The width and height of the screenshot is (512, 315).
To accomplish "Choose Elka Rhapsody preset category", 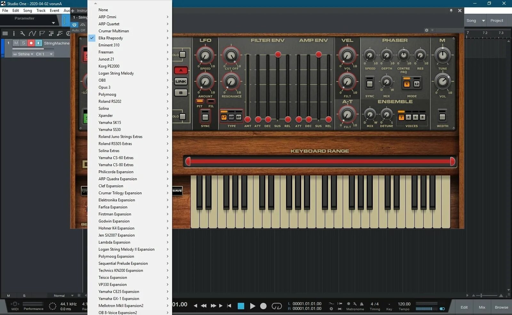I will (x=130, y=38).
